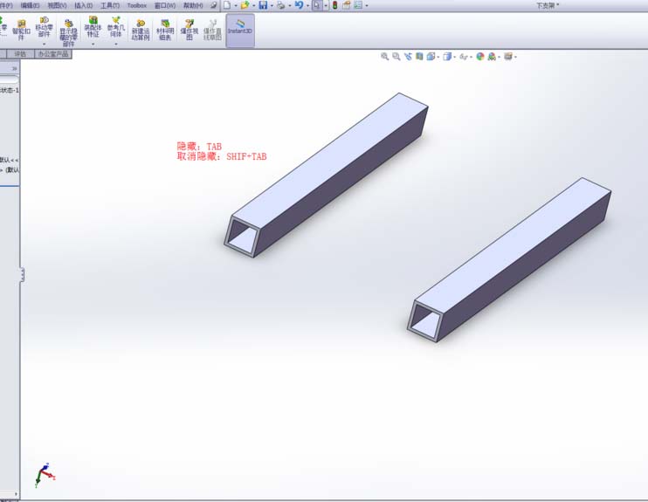Open file properties from the quick toolbar

coord(347,5)
